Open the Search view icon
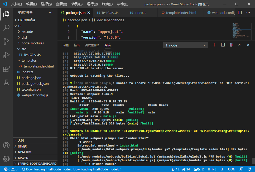 [6, 28]
